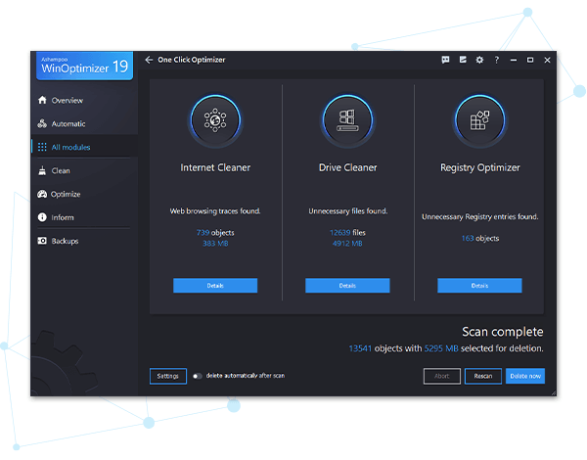Open the feedback chat bubble icon

click(445, 60)
